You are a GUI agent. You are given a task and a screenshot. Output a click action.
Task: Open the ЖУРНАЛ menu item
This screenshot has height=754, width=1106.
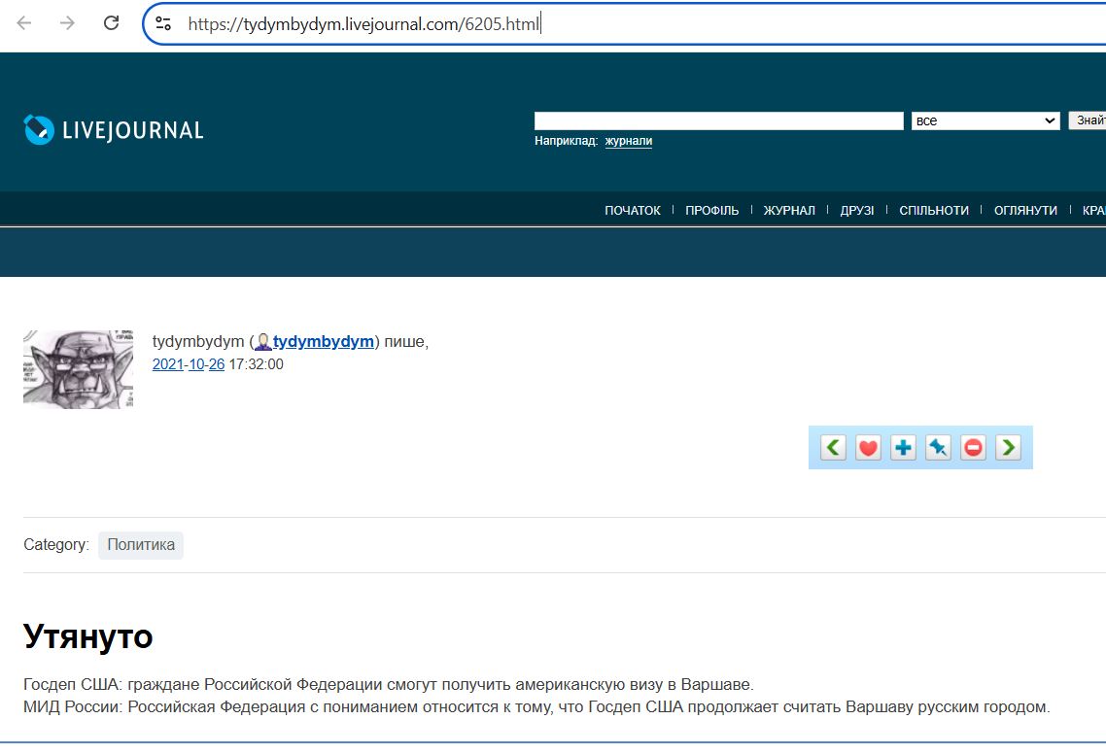pos(789,211)
